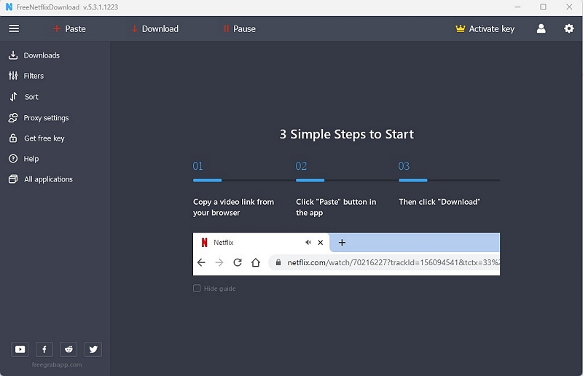Select Filters in the sidebar
Screen dimensions: 583x376
(34, 76)
